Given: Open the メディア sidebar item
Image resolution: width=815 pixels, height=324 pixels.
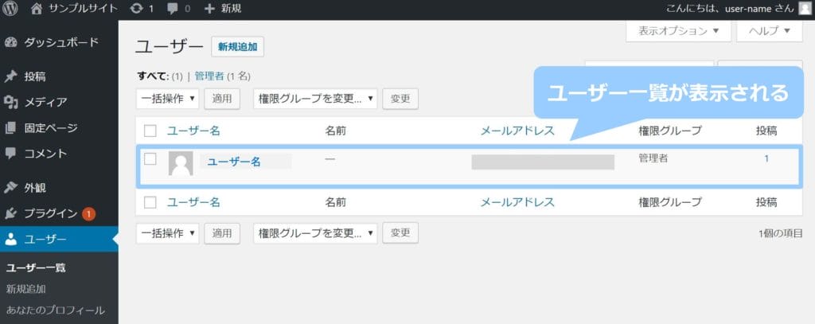Looking at the screenshot, I should [45, 102].
